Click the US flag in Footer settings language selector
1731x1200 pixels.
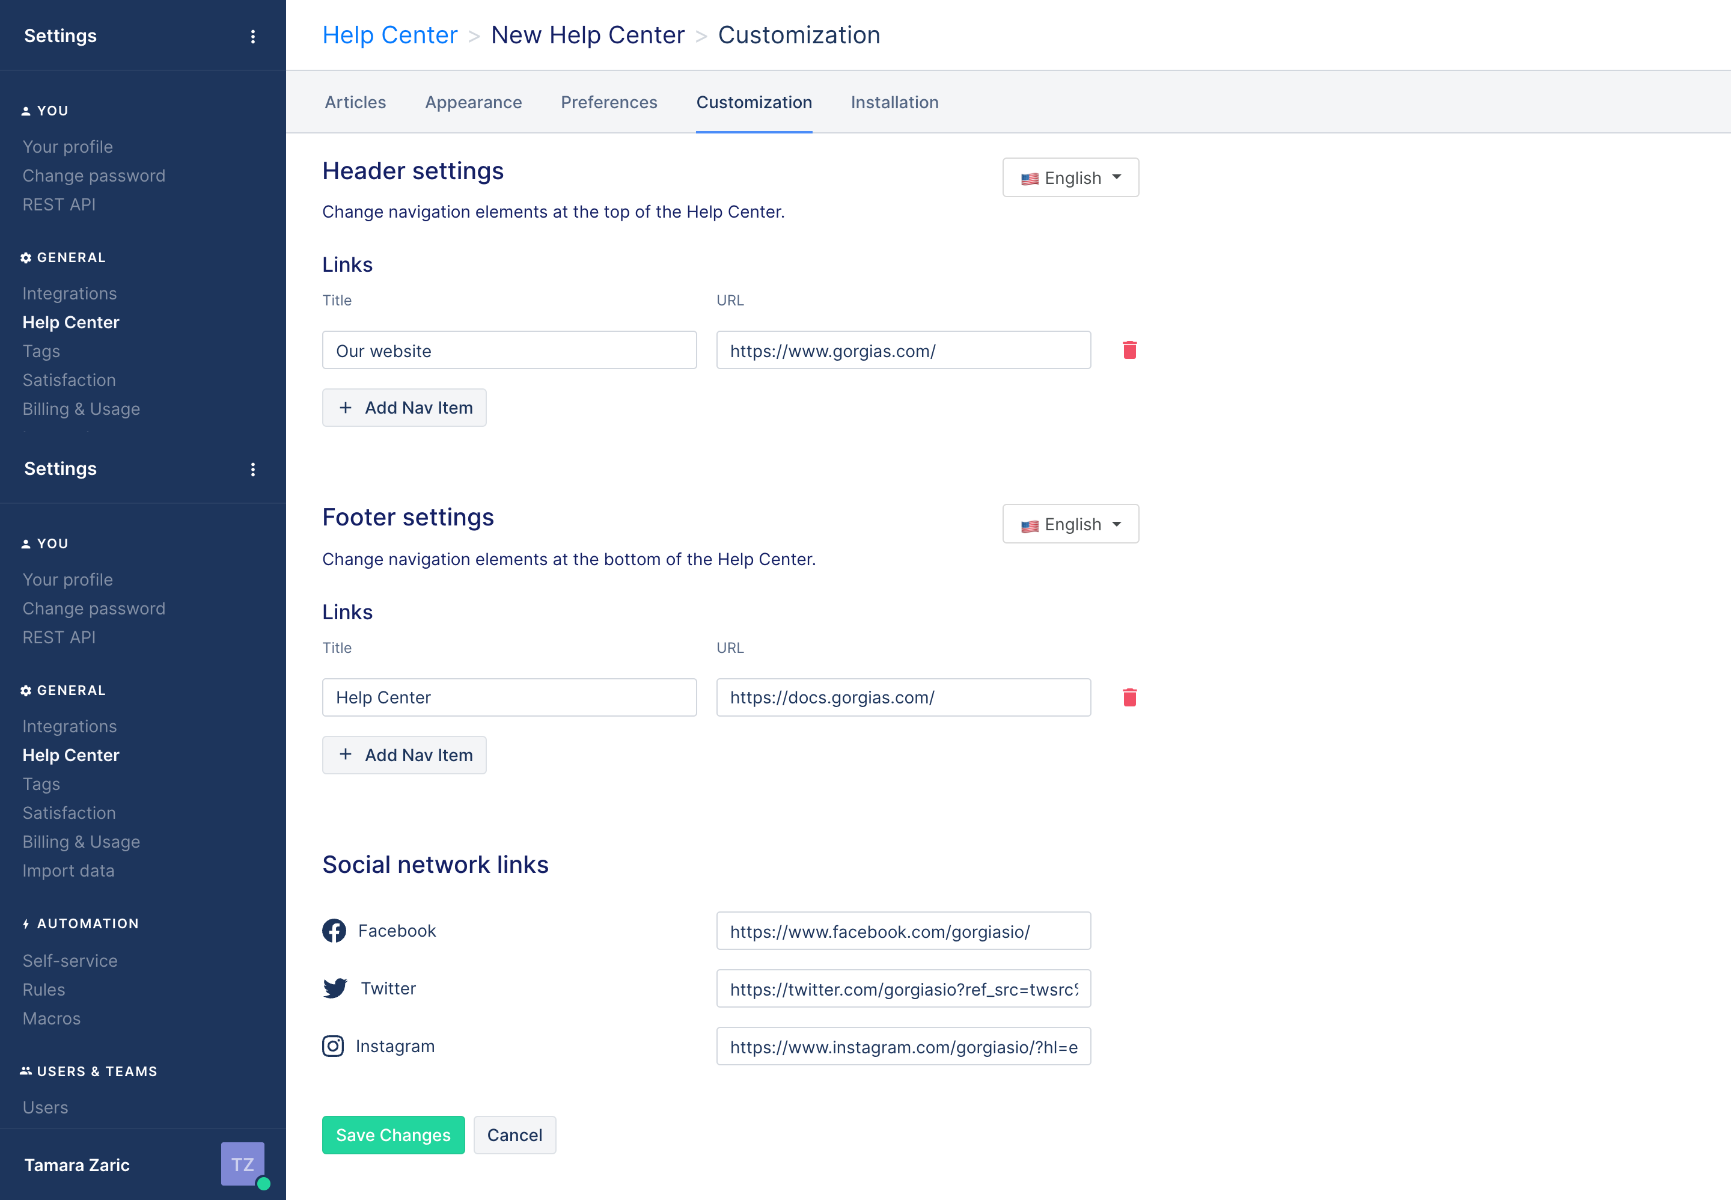(x=1030, y=525)
